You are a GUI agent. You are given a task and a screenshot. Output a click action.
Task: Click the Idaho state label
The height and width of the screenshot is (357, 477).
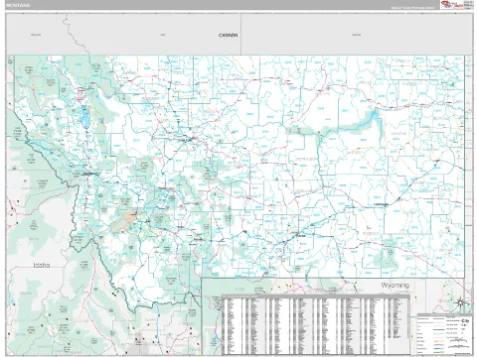click(x=42, y=265)
